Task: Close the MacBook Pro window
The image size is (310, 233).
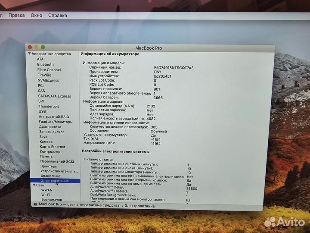Action: coord(30,47)
